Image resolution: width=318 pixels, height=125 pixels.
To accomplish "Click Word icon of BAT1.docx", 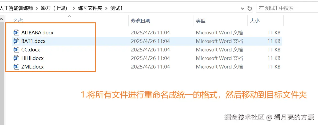I will pyautogui.click(x=16, y=41).
